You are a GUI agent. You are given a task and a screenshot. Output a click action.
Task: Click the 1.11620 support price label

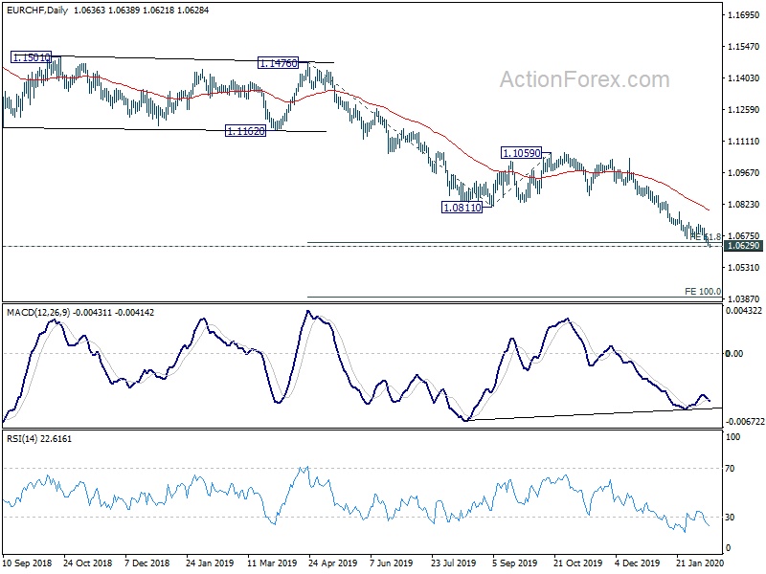point(246,131)
